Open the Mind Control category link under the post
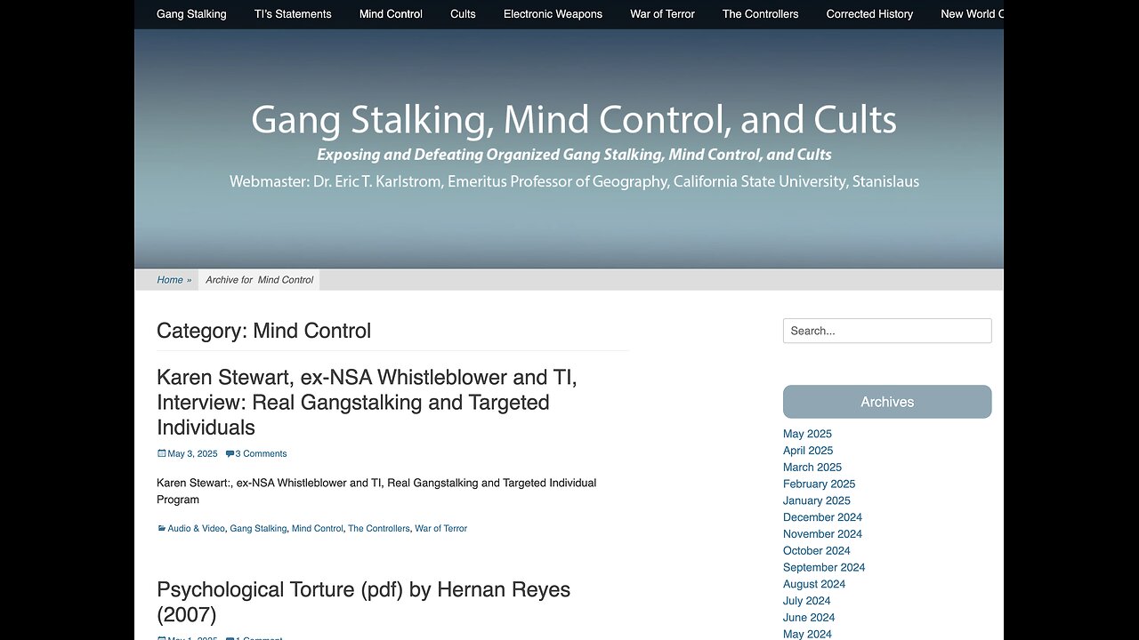This screenshot has height=640, width=1139. click(317, 528)
